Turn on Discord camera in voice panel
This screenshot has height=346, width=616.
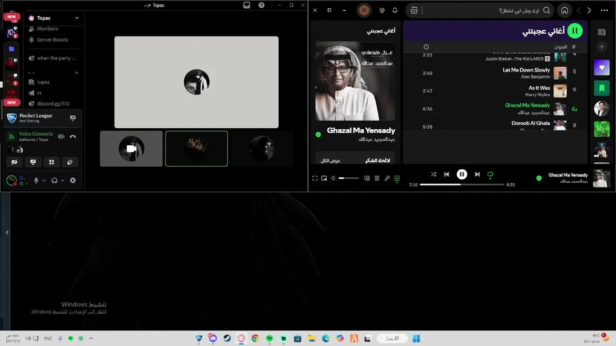[14, 162]
